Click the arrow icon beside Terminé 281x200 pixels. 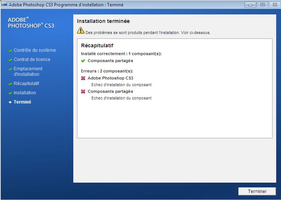pos(10,102)
